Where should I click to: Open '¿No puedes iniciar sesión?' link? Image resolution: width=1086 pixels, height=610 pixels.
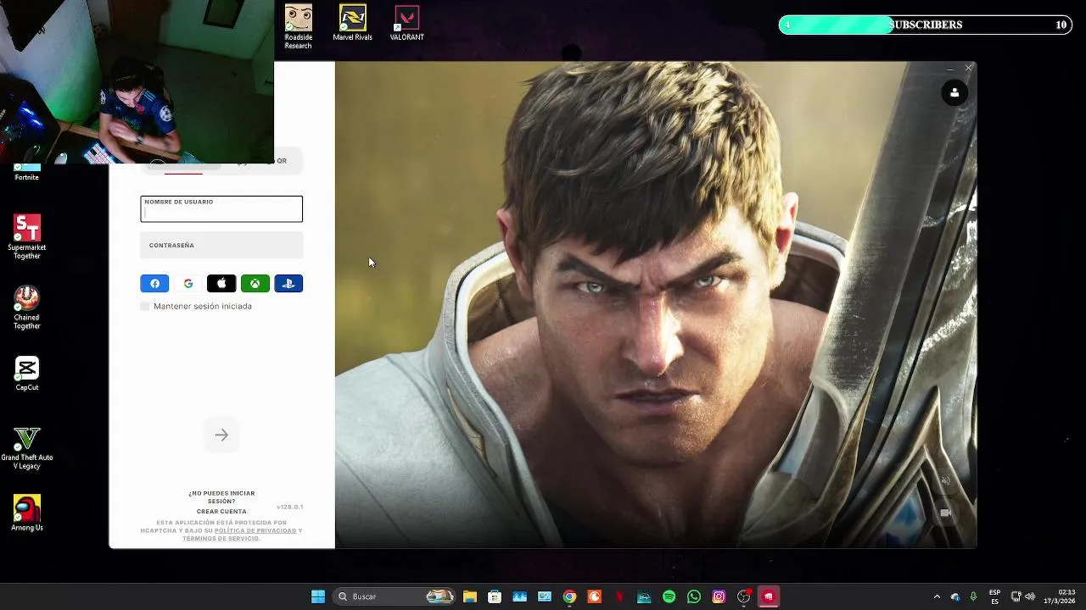pos(221,497)
